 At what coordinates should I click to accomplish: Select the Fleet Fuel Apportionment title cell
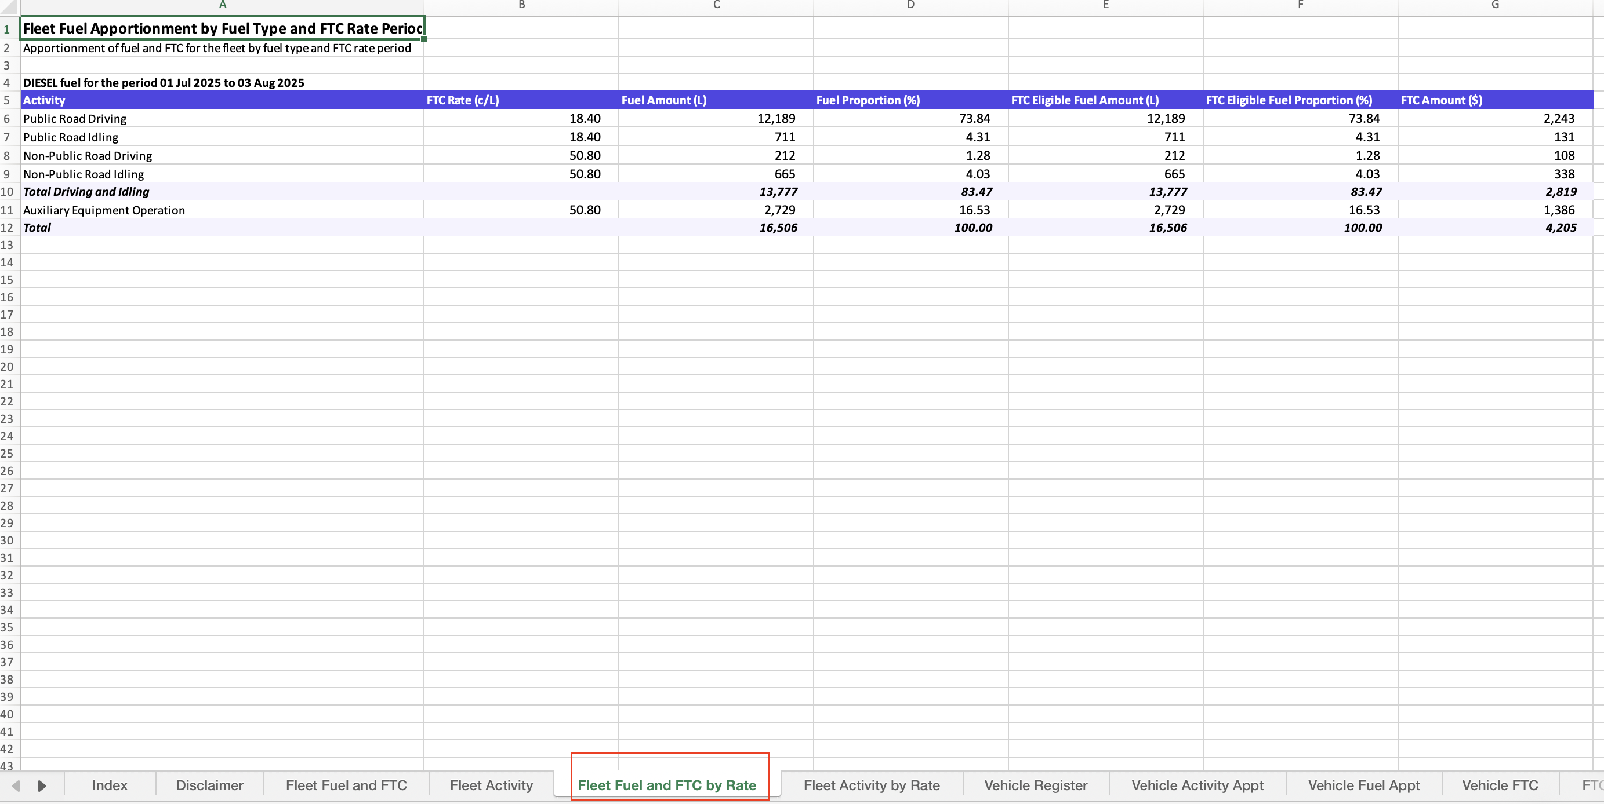click(221, 28)
